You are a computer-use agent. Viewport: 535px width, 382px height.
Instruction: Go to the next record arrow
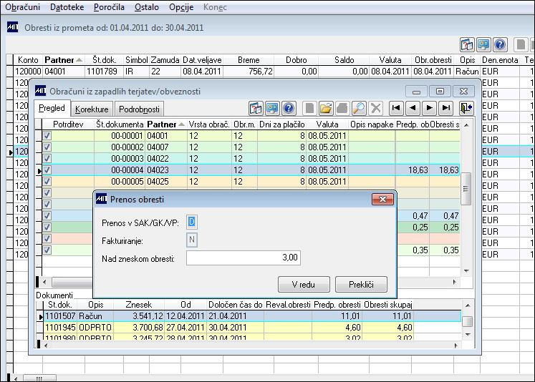pos(429,108)
